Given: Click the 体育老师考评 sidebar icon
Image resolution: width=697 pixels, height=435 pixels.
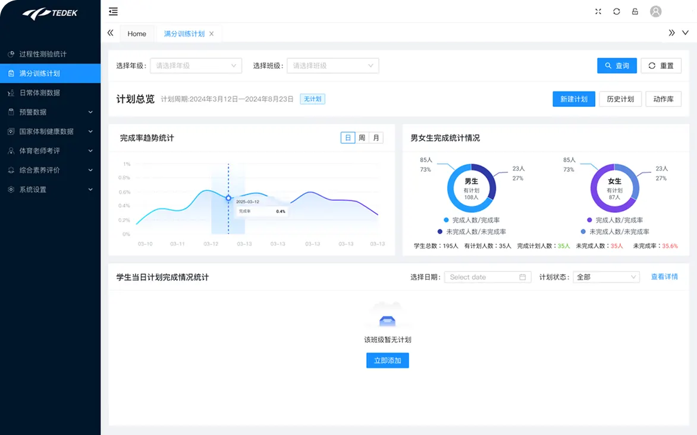Looking at the screenshot, I should point(11,150).
